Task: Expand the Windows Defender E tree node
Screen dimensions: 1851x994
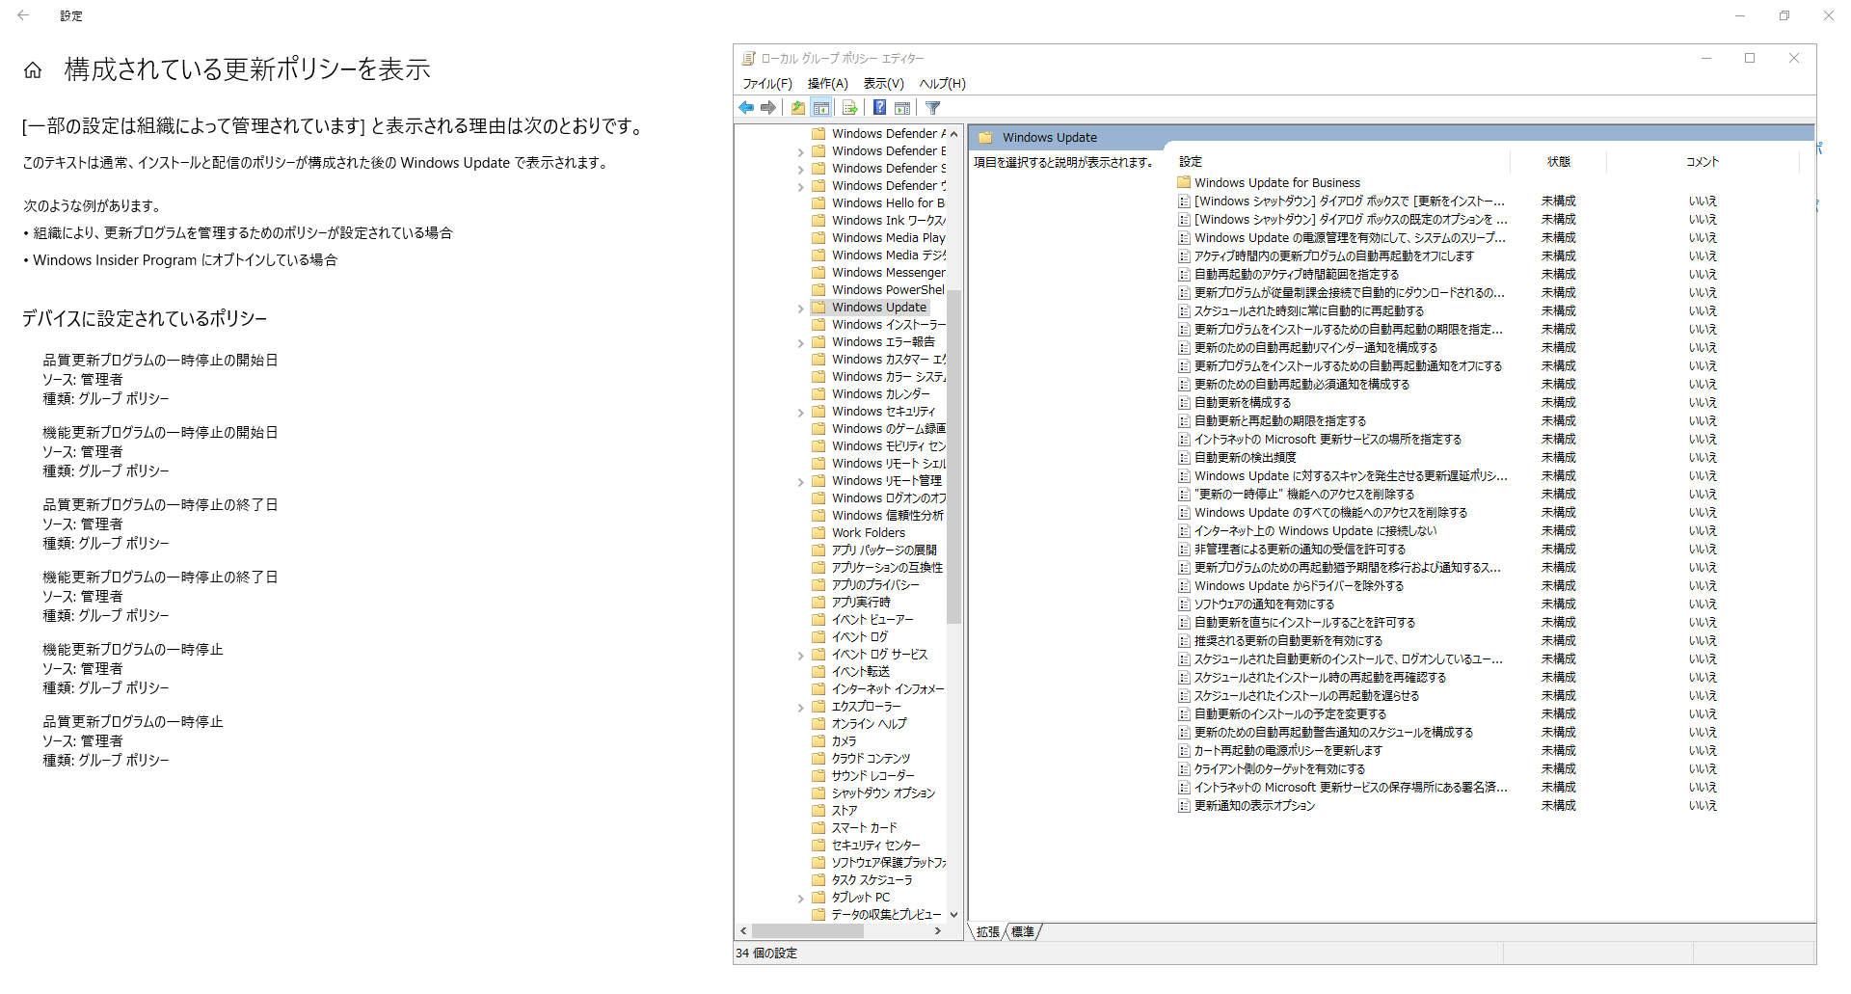Action: pyautogui.click(x=800, y=152)
